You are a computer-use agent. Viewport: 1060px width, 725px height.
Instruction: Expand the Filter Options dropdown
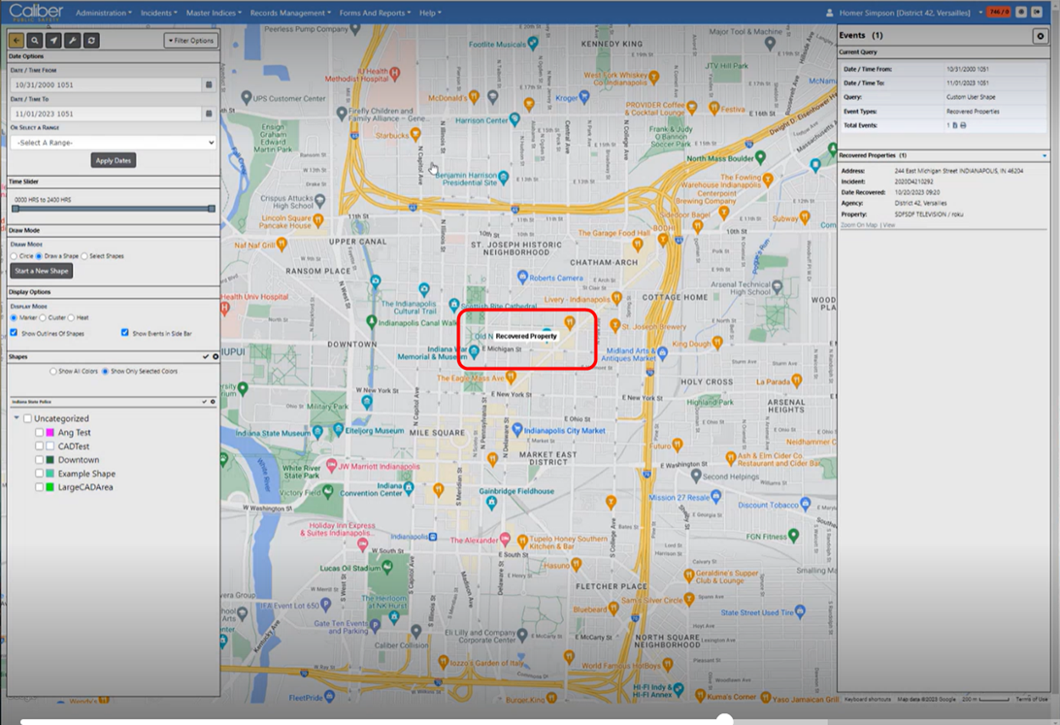pos(190,41)
